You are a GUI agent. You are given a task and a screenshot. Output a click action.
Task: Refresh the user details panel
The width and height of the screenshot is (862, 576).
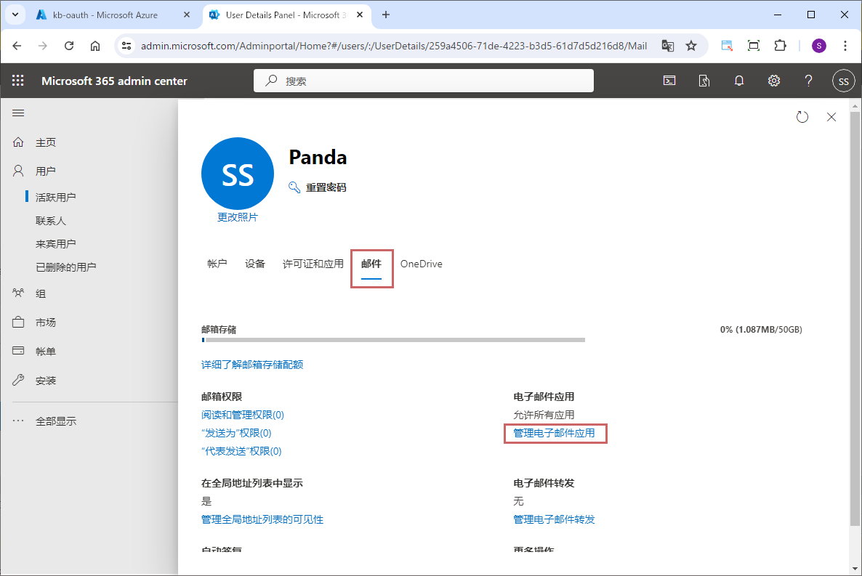[802, 117]
